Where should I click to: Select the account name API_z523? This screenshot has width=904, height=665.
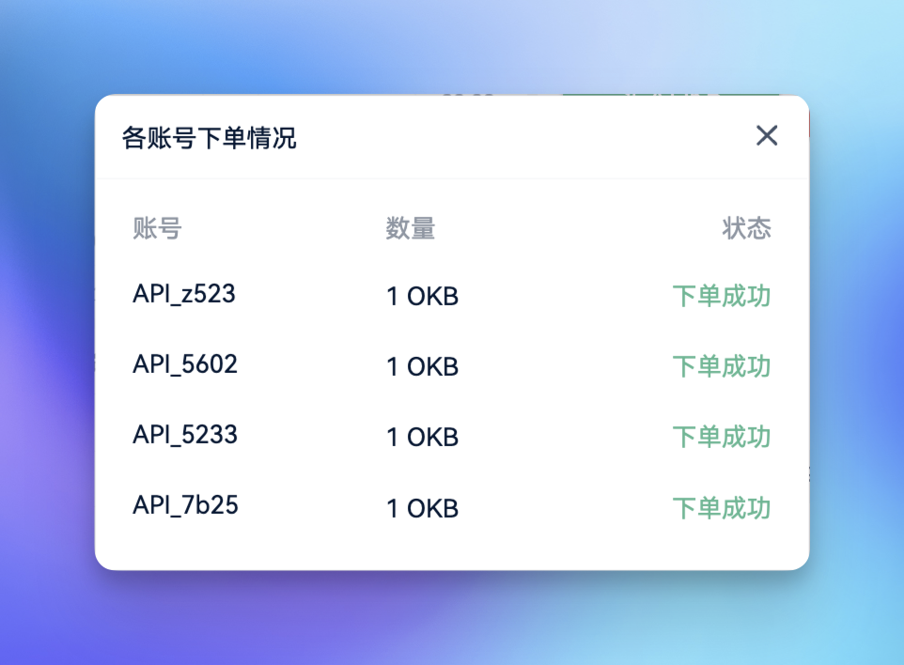coord(184,294)
